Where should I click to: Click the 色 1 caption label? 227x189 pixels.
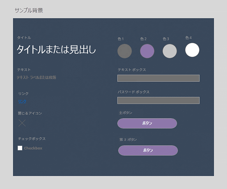(x=121, y=39)
